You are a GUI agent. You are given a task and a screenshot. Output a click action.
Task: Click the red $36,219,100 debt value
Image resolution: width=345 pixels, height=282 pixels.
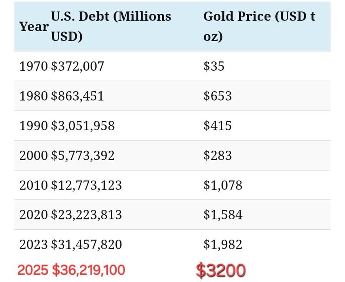[x=88, y=270]
